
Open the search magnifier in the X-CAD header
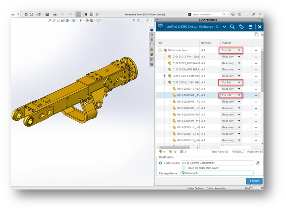[232, 27]
